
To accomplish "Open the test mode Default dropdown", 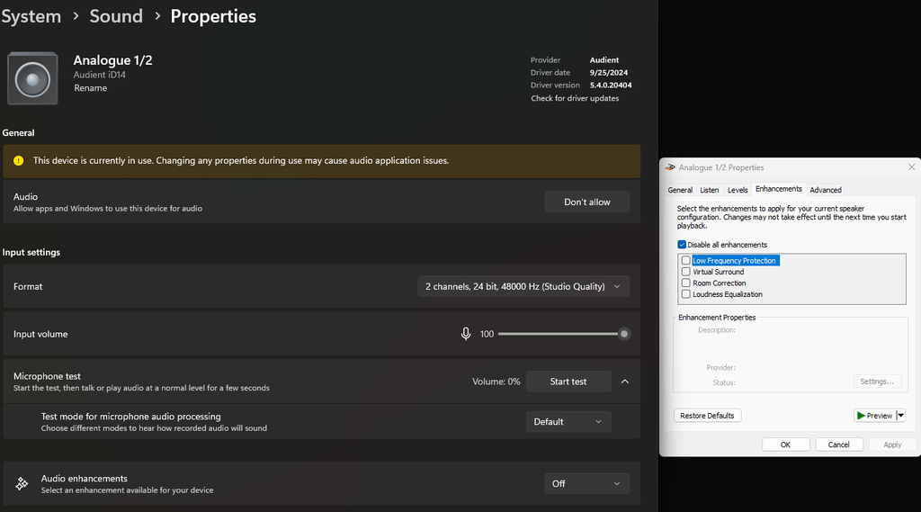I will 568,422.
